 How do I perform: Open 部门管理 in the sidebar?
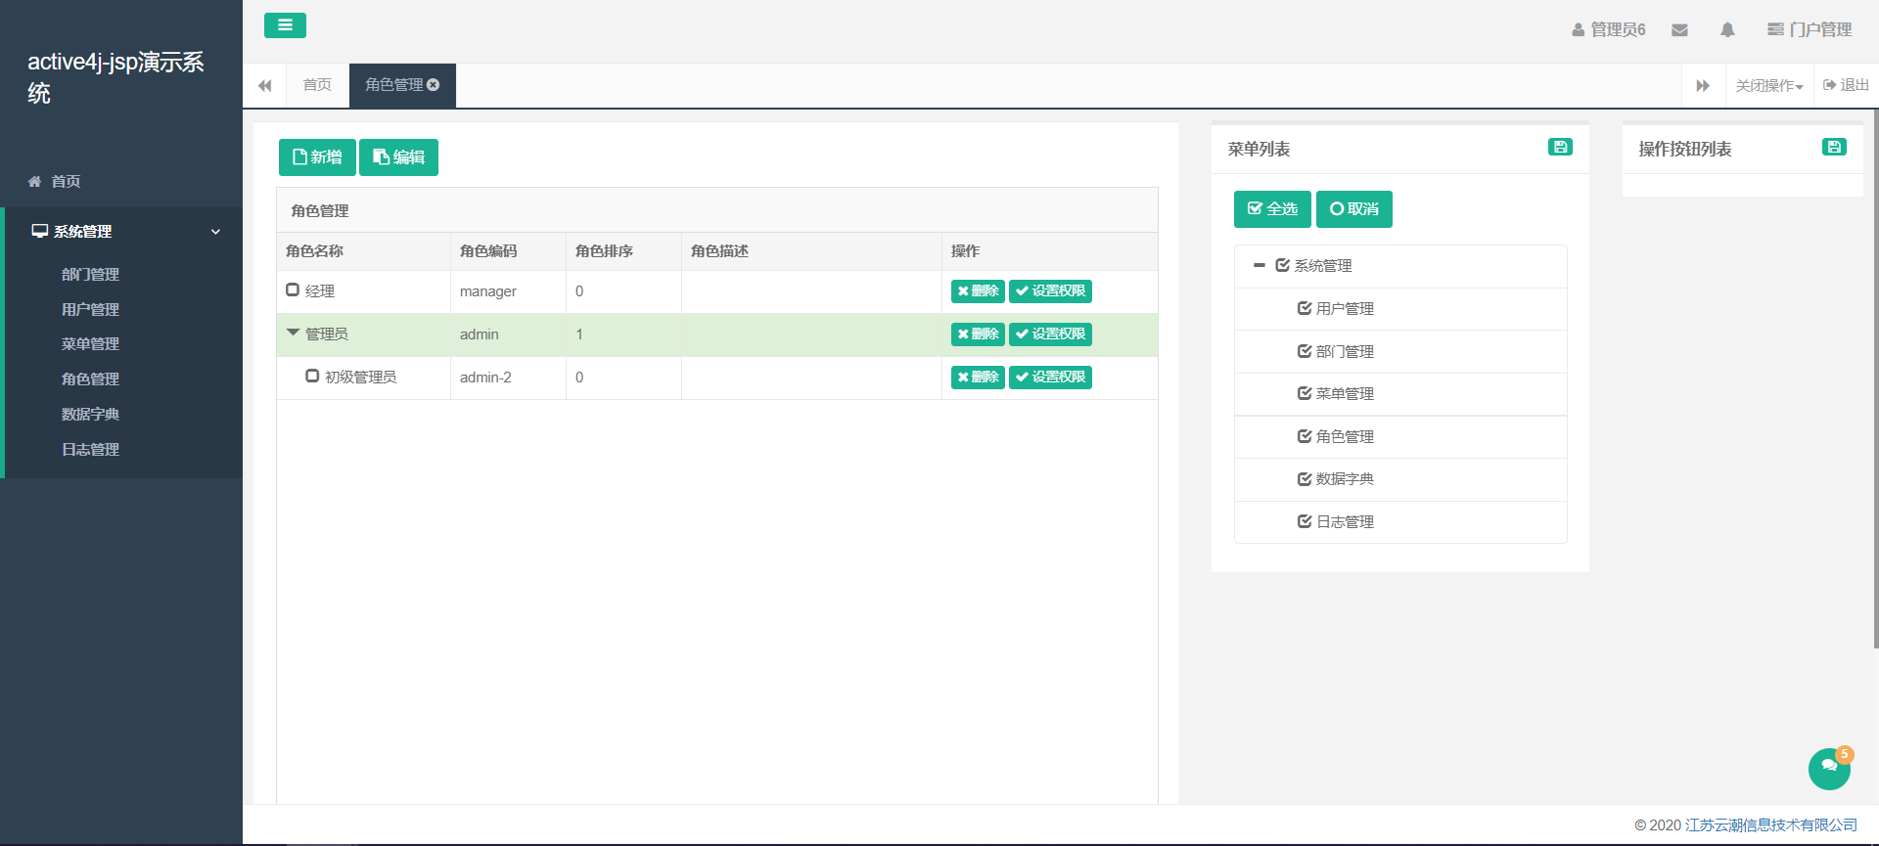(90, 275)
